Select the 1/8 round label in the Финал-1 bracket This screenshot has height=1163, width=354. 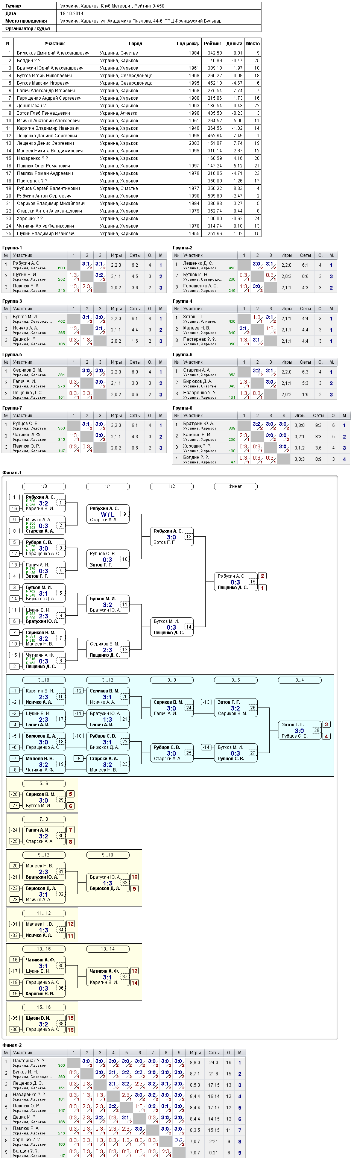[44, 486]
